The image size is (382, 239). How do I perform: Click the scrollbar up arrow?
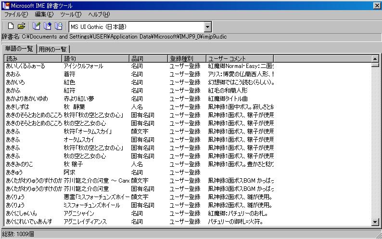click(375, 59)
